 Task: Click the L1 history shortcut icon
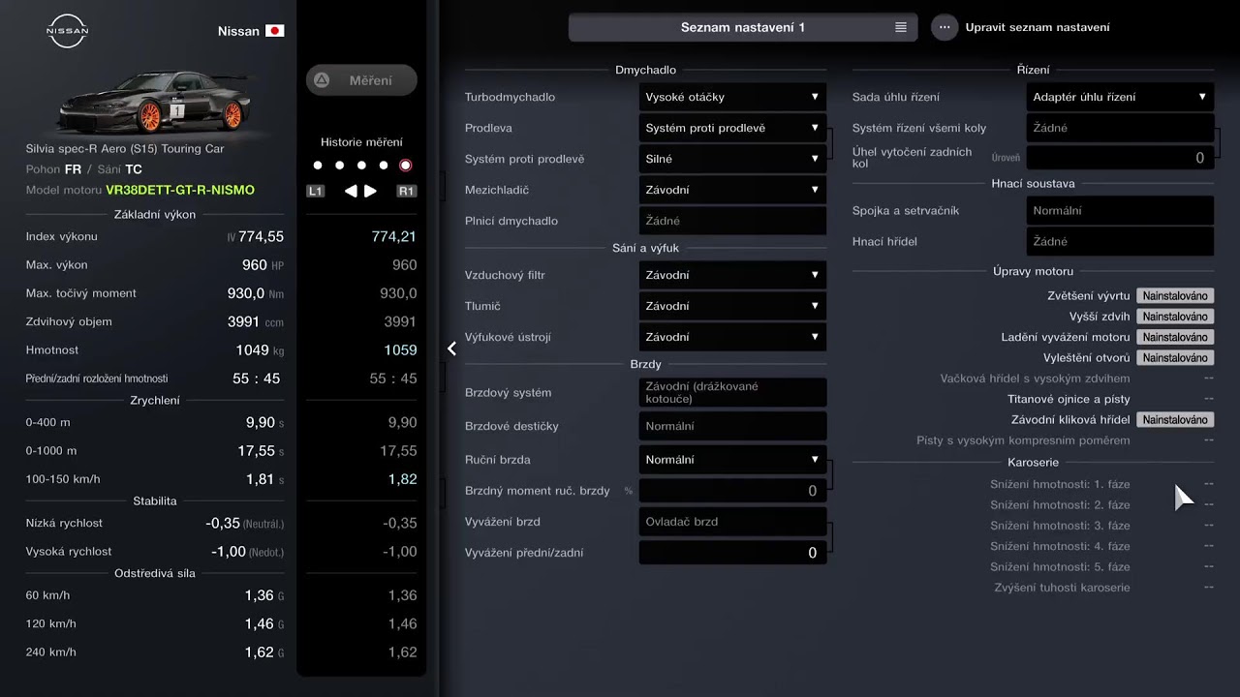315,192
